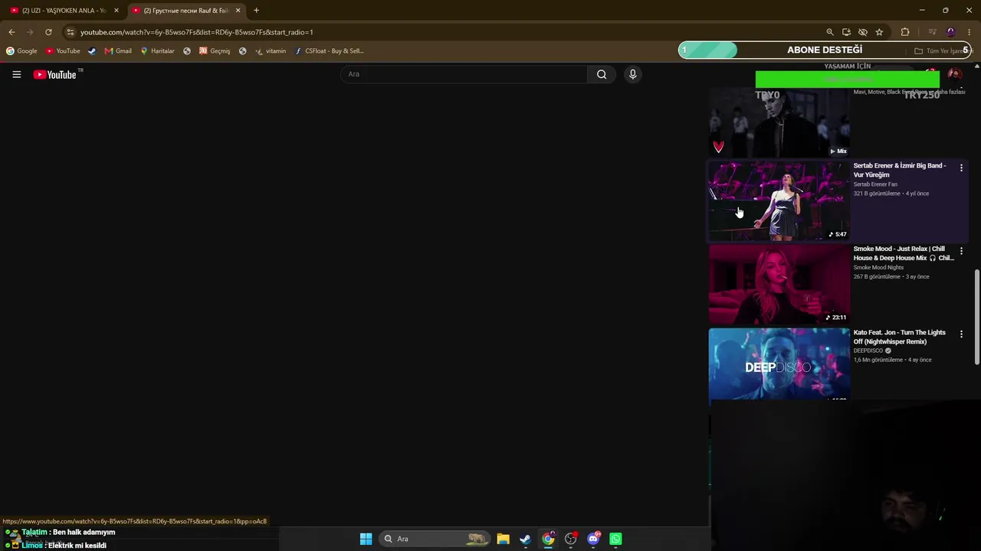Viewport: 981px width, 551px height.
Task: Open the Windows Start menu
Action: coord(366,539)
